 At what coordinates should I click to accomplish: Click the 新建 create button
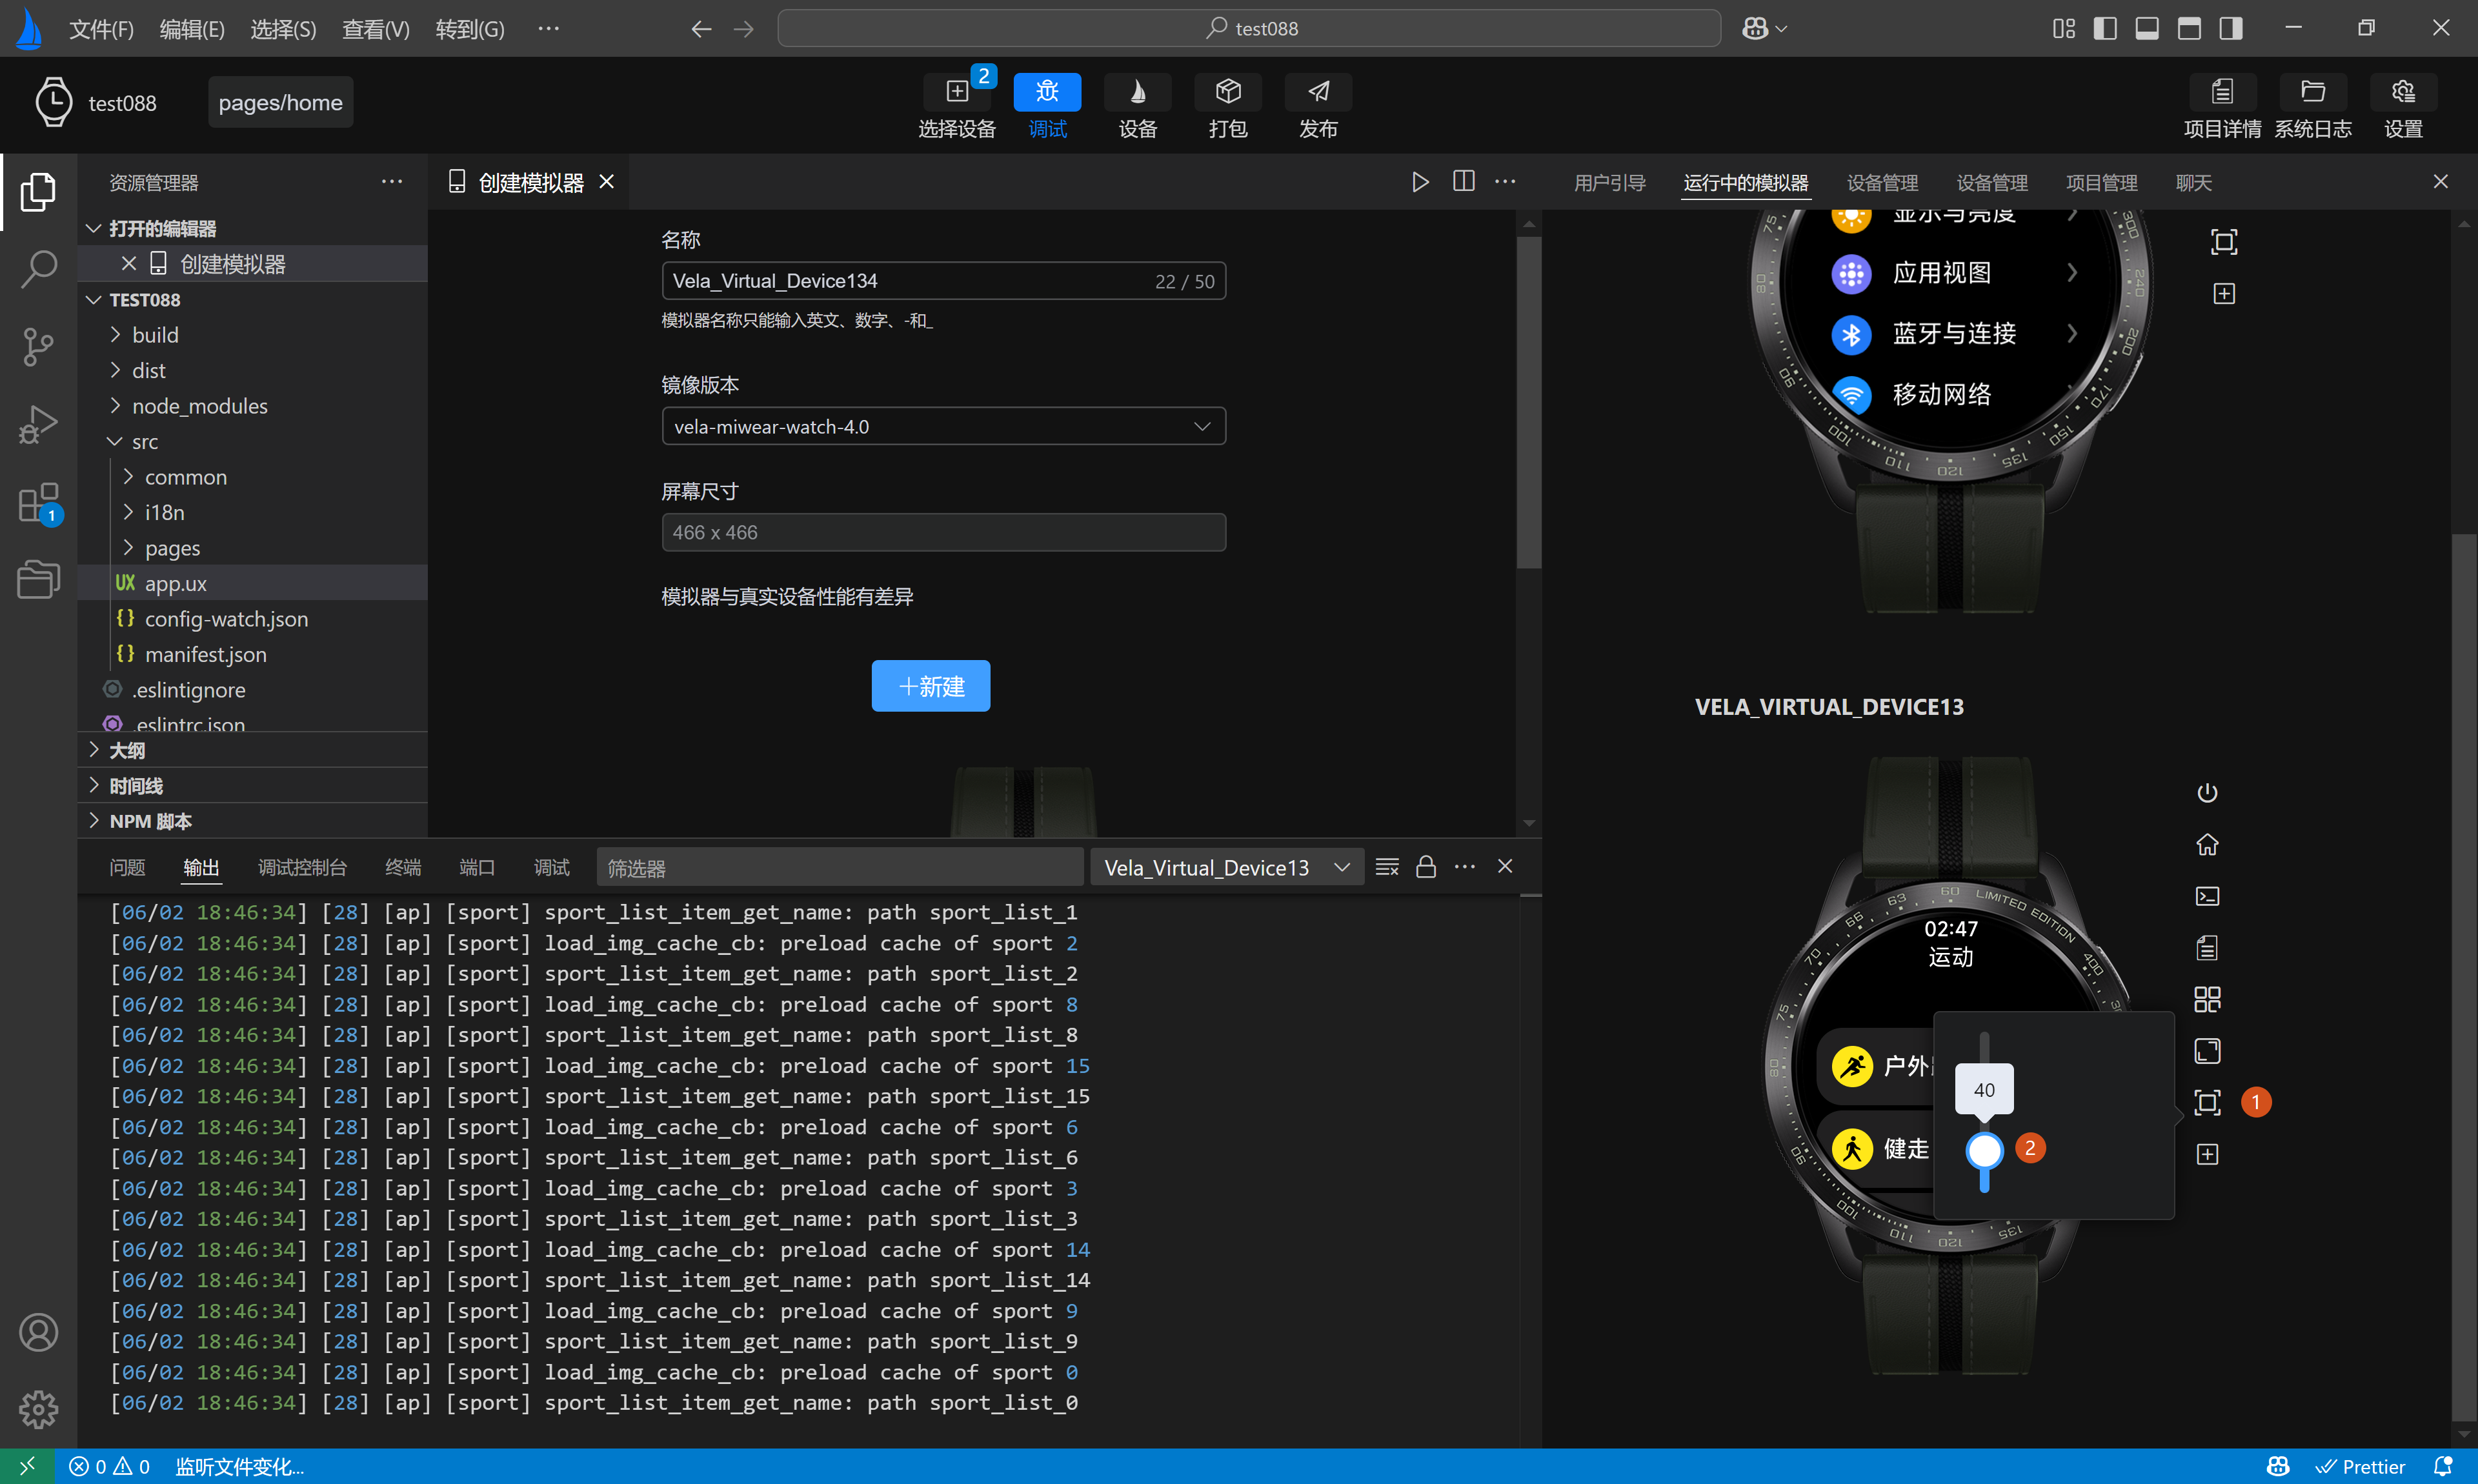click(x=930, y=686)
